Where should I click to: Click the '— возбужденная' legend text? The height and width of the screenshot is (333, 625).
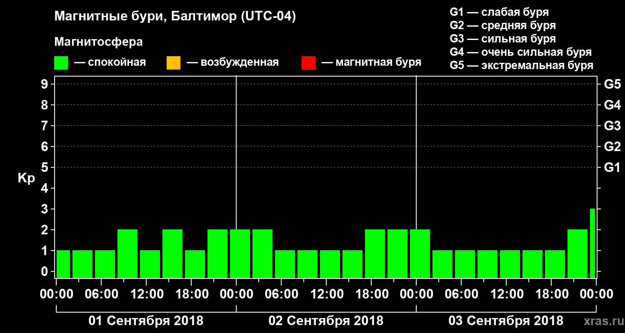click(x=232, y=63)
